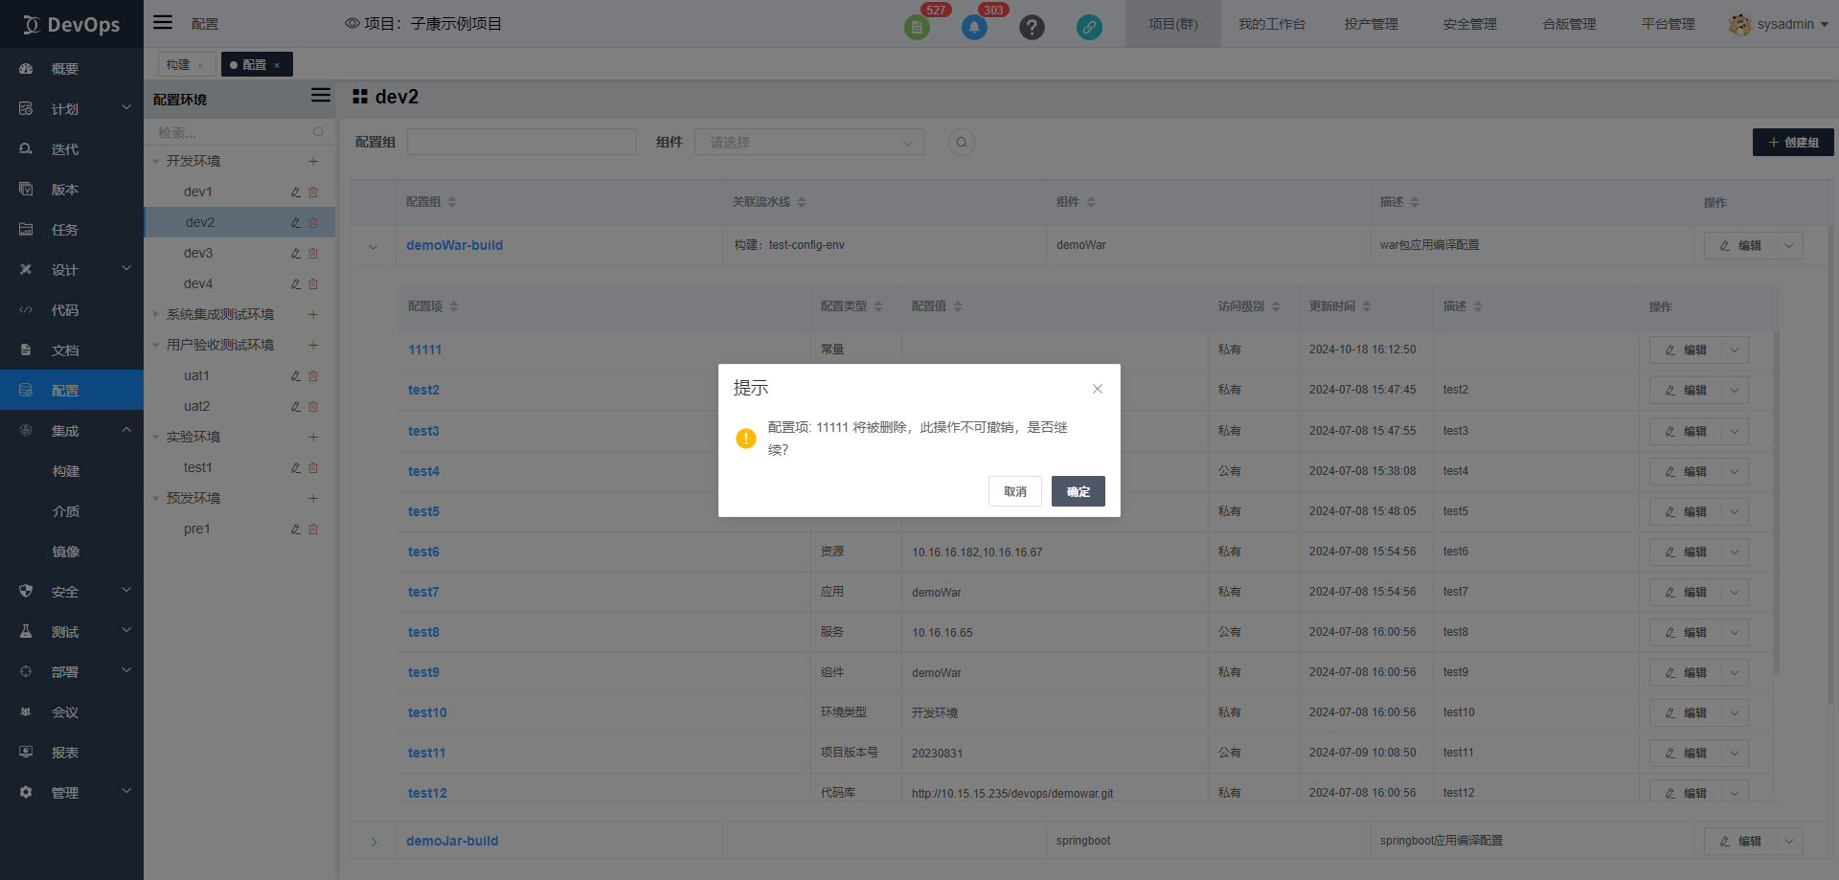Click the teal link icon in header
Screen dimensions: 1839x880
pyautogui.click(x=1089, y=28)
